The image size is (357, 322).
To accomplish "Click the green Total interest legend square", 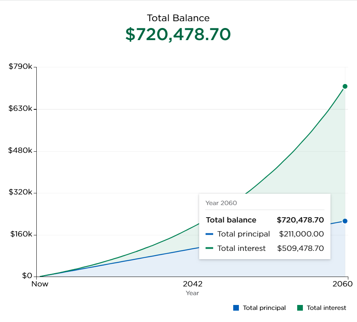I will tap(300, 308).
